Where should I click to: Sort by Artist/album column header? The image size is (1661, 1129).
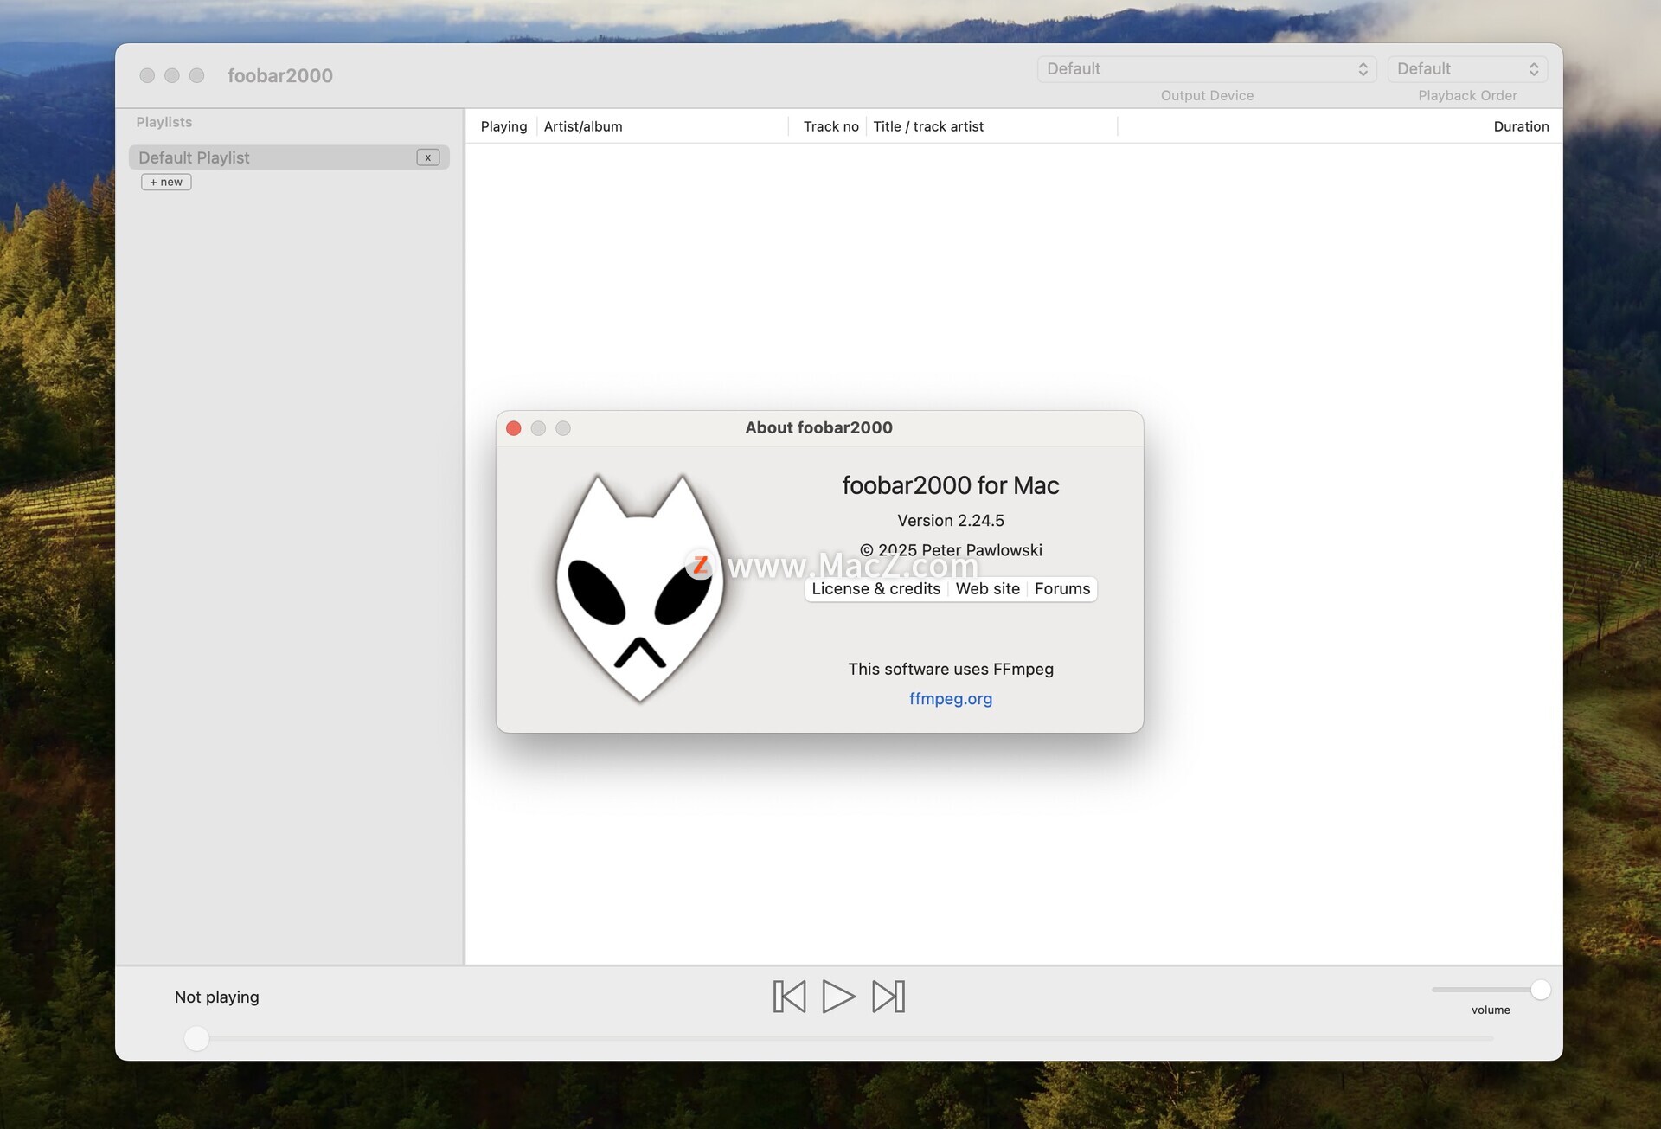[583, 126]
